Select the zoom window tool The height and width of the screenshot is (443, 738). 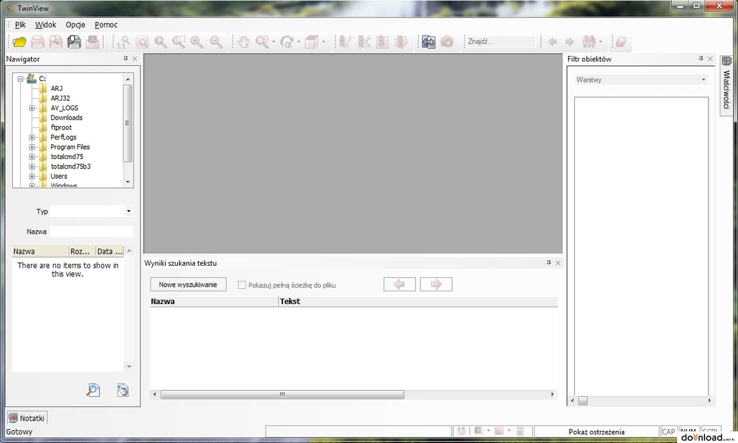click(x=179, y=42)
